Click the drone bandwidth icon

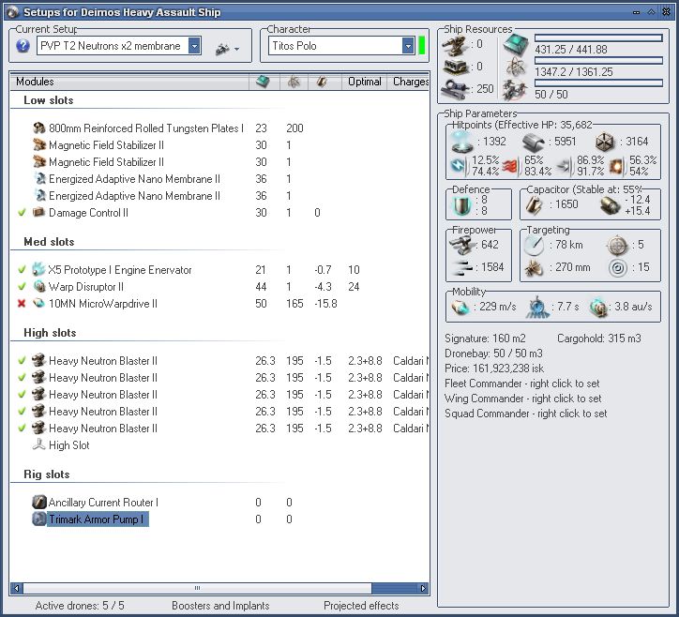pos(515,90)
